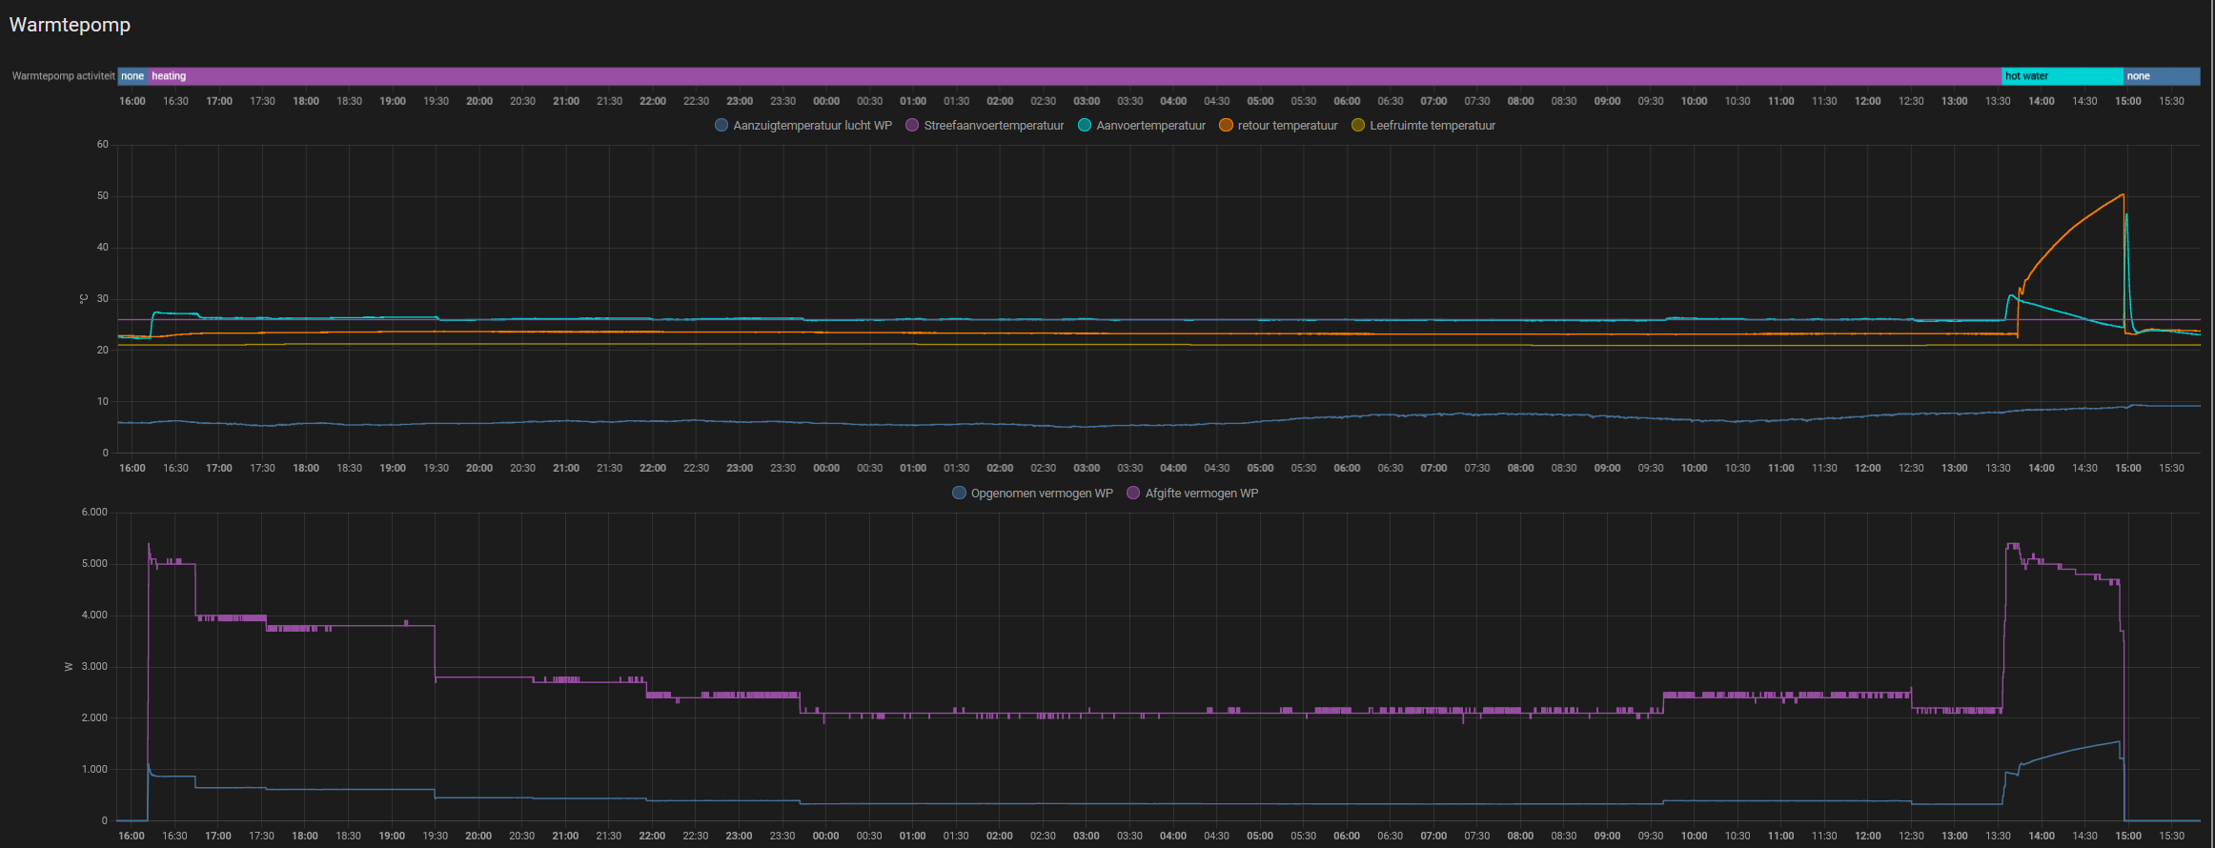
Task: Click the first none segment before heating
Action: tap(132, 76)
